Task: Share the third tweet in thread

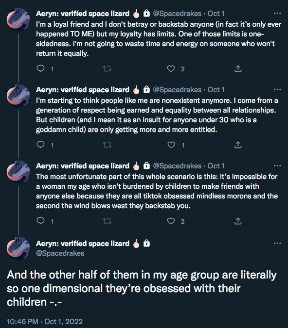Action: pyautogui.click(x=238, y=221)
